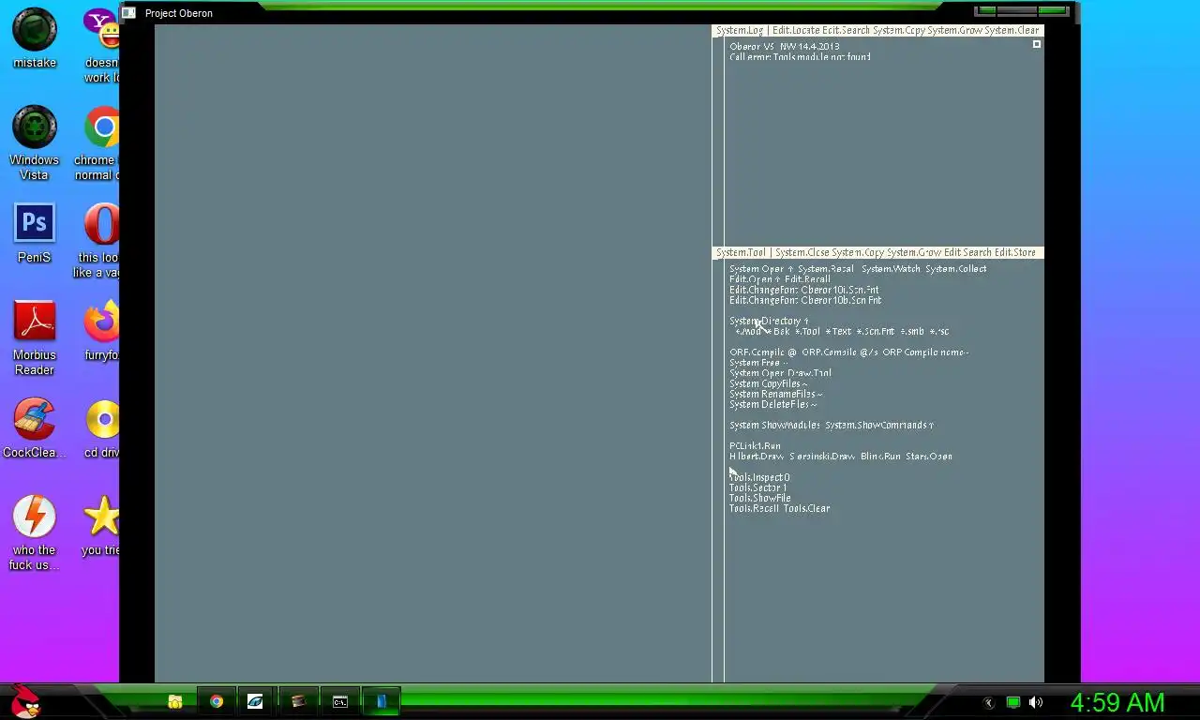Click the 4:59 AM clock

coord(1117,702)
